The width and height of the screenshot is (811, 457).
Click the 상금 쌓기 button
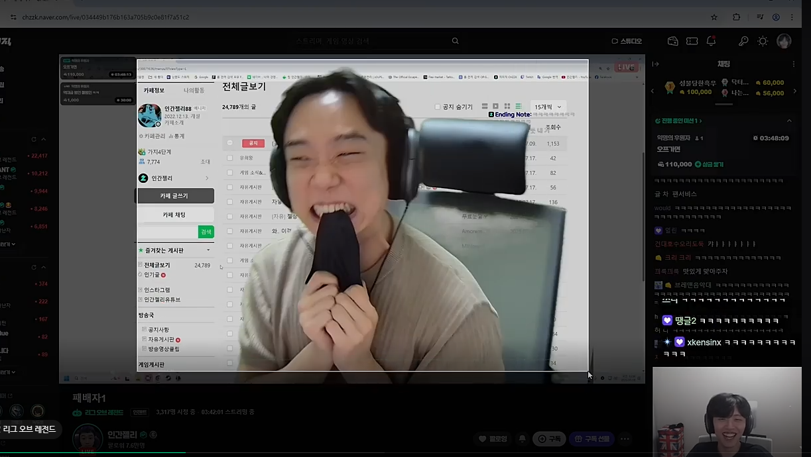point(709,164)
